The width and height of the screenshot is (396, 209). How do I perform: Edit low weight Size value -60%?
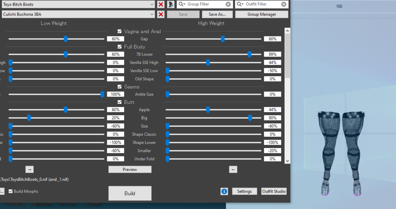[115, 126]
